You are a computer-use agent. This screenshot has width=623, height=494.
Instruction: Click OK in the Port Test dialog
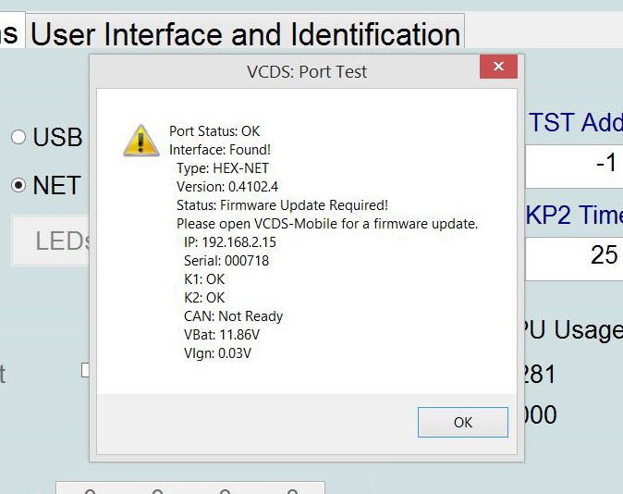pyautogui.click(x=463, y=422)
